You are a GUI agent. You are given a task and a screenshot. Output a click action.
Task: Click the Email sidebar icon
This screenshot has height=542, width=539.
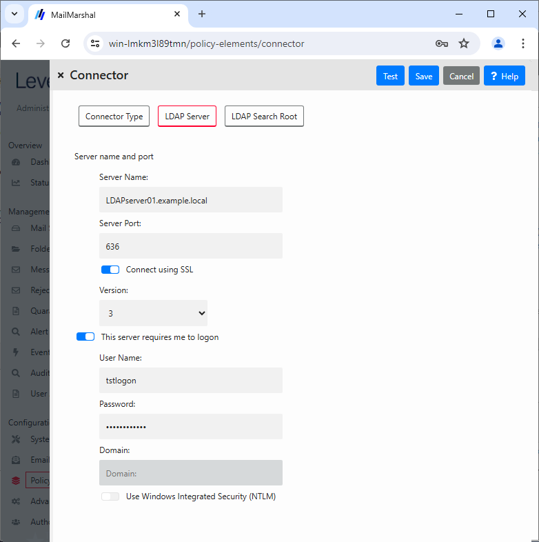point(16,460)
